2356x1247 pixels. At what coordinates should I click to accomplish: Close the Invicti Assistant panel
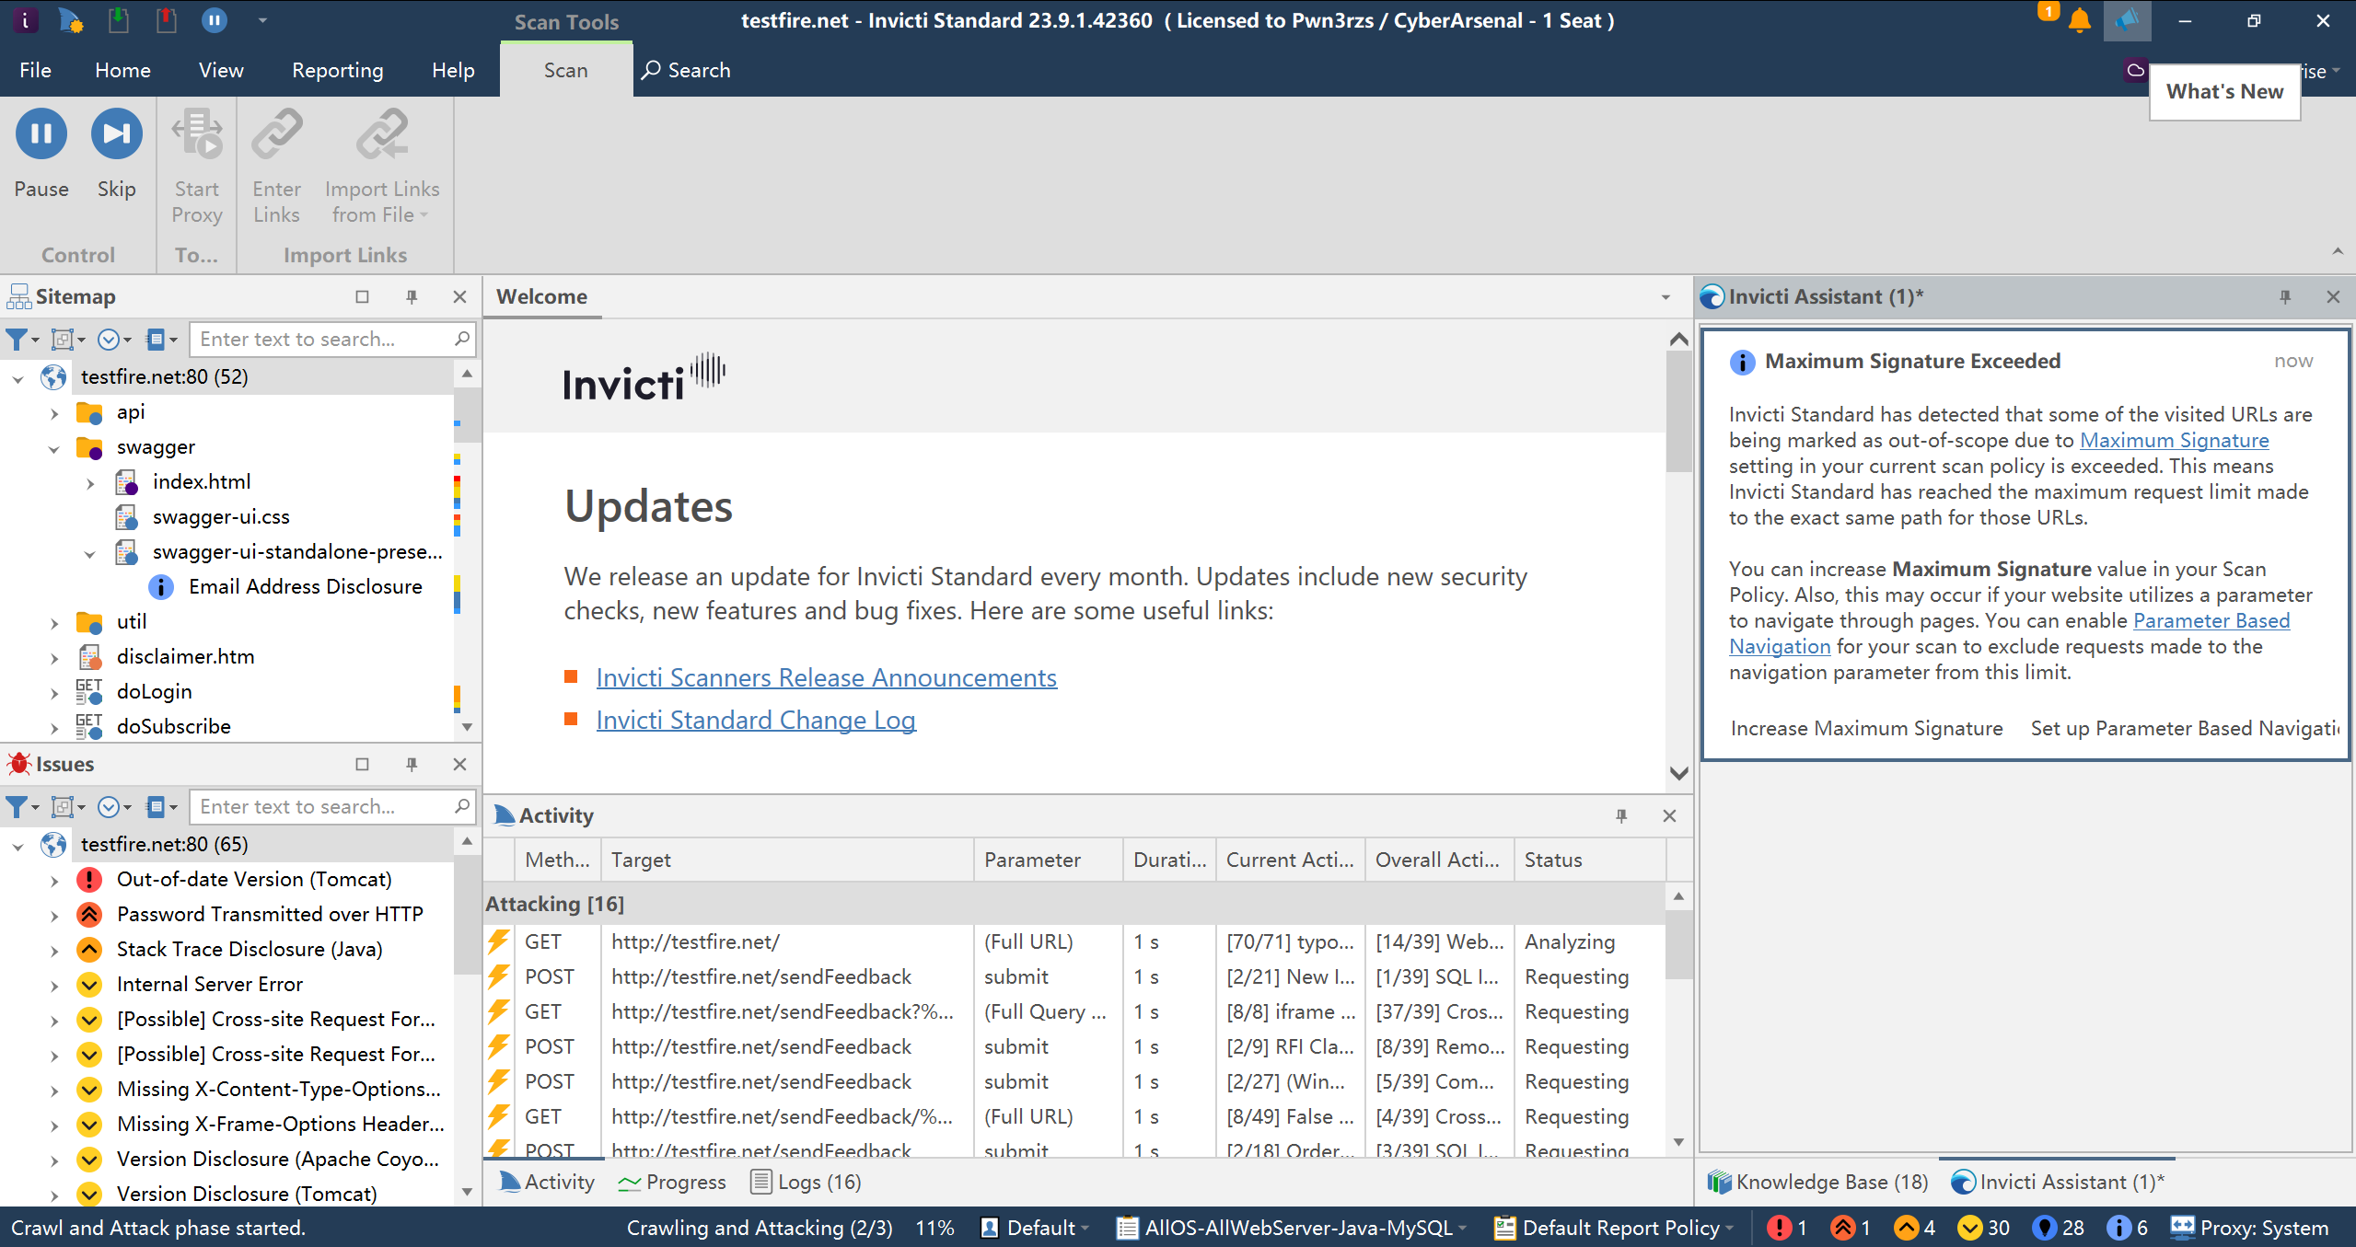pos(2333,296)
